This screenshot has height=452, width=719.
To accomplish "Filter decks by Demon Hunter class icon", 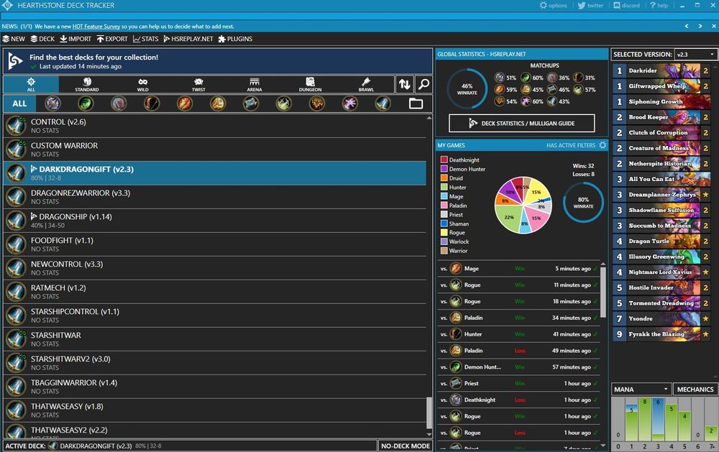I will coord(86,103).
